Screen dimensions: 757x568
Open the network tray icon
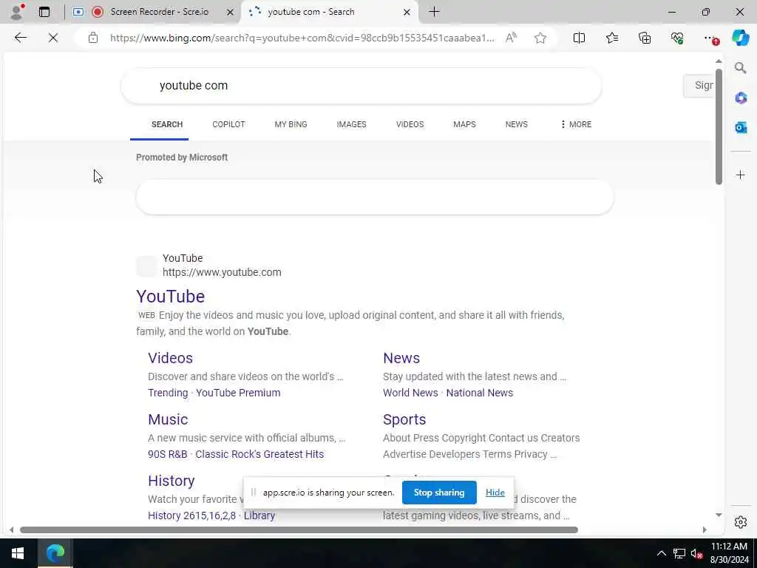pyautogui.click(x=679, y=553)
